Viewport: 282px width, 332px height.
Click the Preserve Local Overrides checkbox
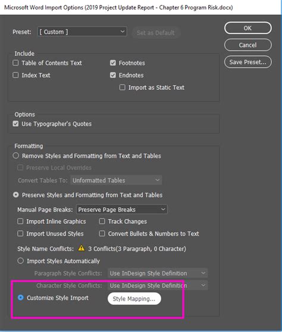click(x=20, y=168)
